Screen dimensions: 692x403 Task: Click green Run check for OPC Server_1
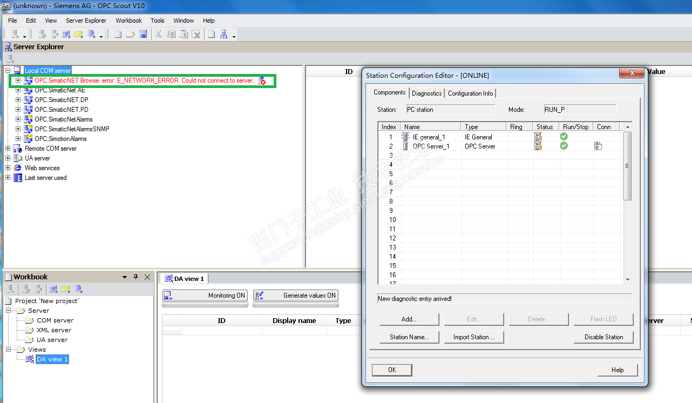pyautogui.click(x=564, y=146)
